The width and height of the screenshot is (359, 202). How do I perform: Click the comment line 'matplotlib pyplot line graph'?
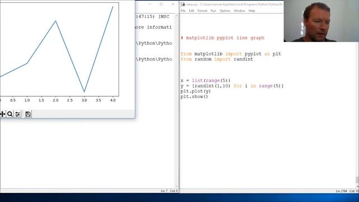[222, 38]
